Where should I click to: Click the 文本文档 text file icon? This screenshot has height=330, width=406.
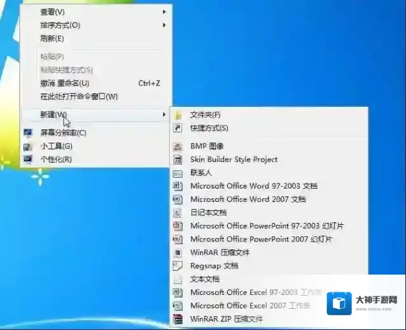(178, 279)
